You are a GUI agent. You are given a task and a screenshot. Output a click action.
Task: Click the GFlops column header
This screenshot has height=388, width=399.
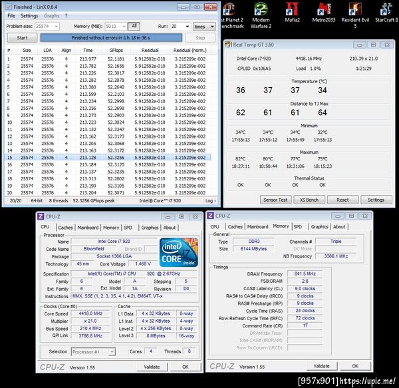point(116,50)
